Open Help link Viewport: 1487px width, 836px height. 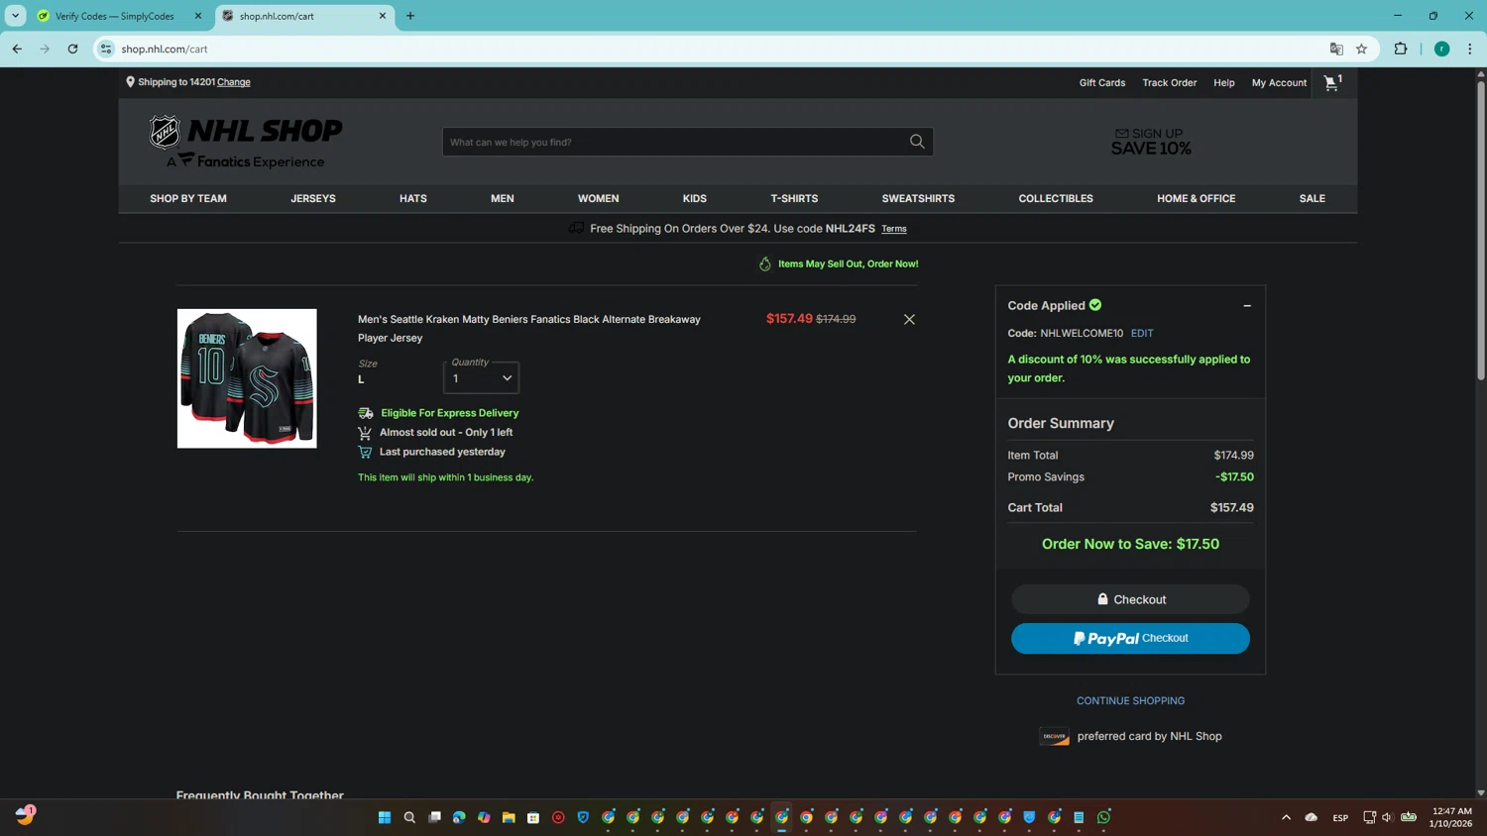1224,82
